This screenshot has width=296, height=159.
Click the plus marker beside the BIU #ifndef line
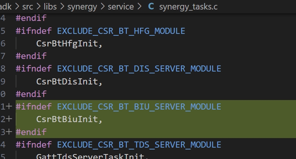point(8,107)
